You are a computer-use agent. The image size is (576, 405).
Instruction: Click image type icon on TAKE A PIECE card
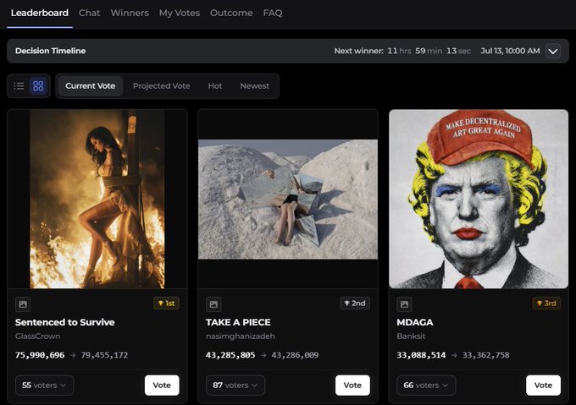point(213,304)
